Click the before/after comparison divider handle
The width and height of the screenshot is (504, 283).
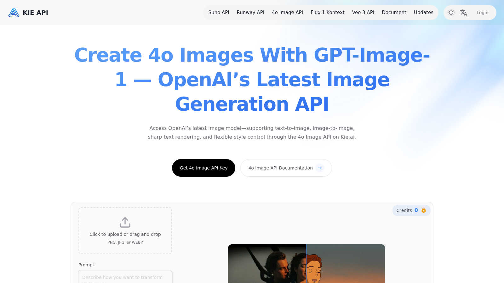[x=306, y=264]
